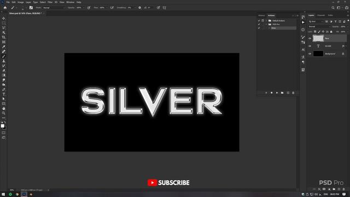Select the Rectangular Marquee tool
This screenshot has width=350, height=197.
click(x=4, y=23)
